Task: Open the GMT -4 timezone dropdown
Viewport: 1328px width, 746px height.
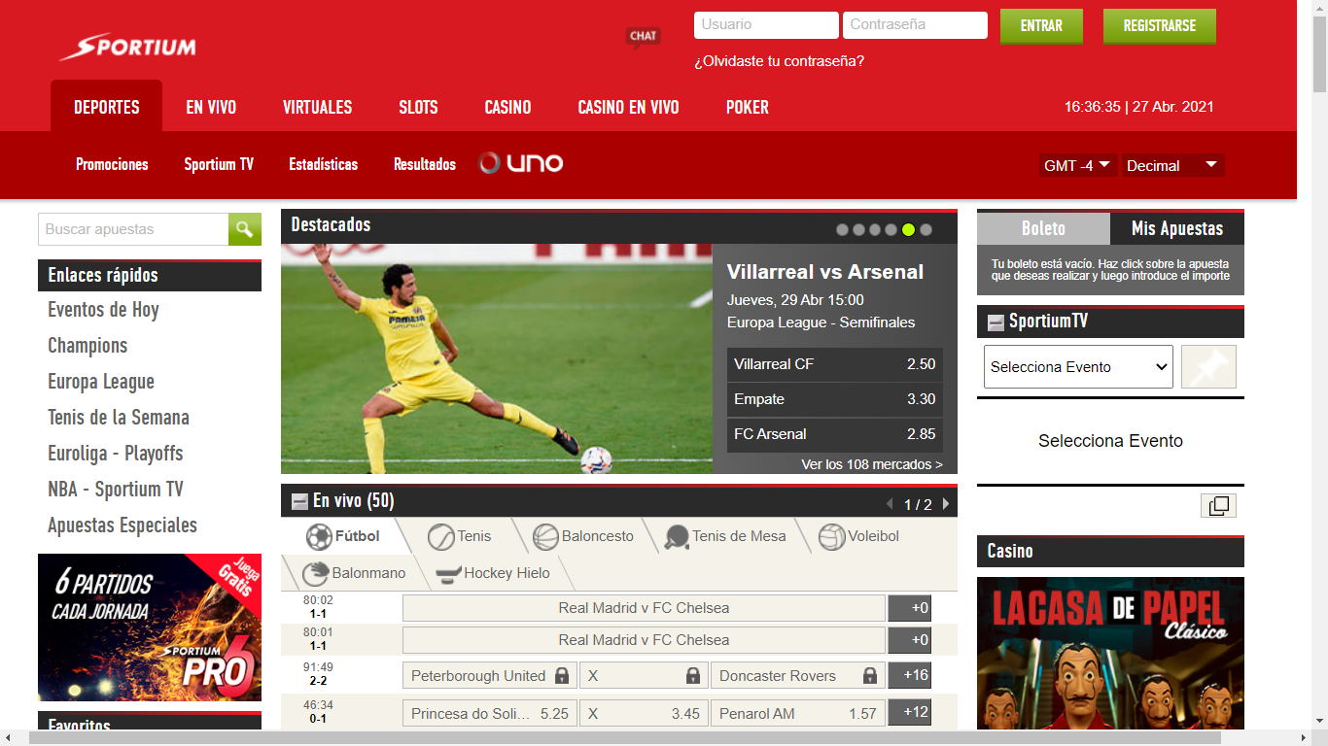Action: 1077,165
